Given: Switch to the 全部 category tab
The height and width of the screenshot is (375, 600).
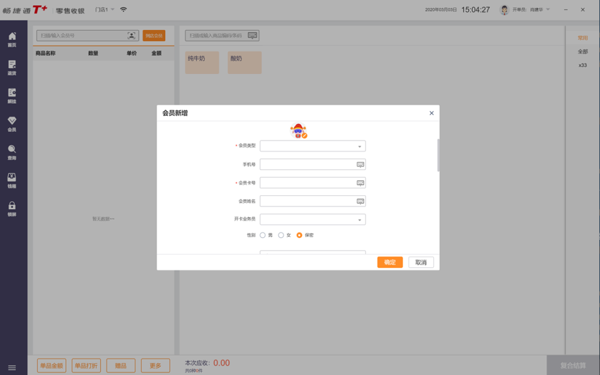Looking at the screenshot, I should coord(583,52).
